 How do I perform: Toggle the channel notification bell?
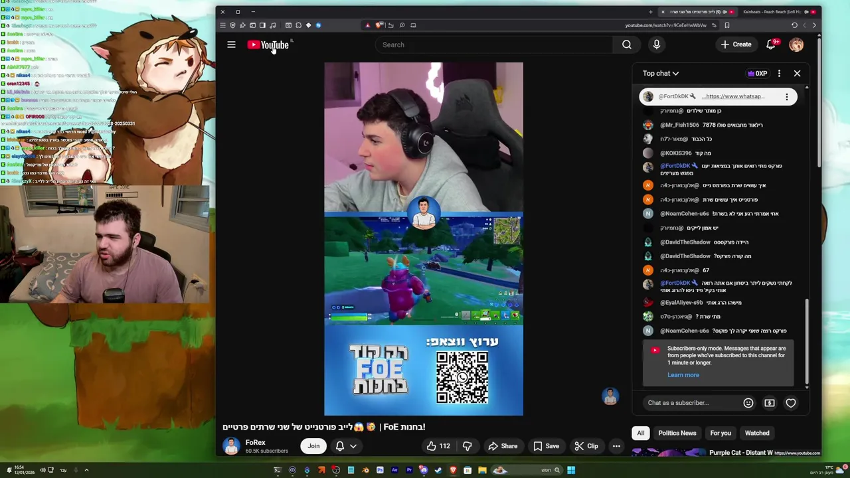(340, 446)
